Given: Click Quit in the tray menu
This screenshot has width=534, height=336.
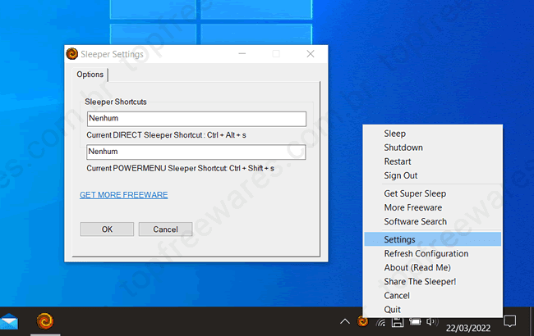Looking at the screenshot, I should click(x=393, y=309).
